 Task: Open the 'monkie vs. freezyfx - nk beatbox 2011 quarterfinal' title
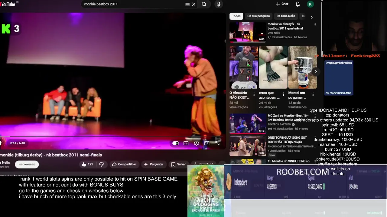point(285,26)
